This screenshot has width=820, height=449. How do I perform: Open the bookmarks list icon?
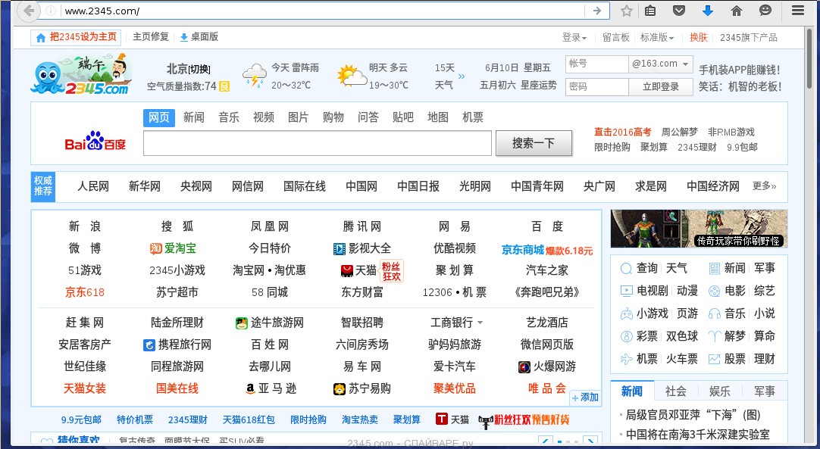650,11
